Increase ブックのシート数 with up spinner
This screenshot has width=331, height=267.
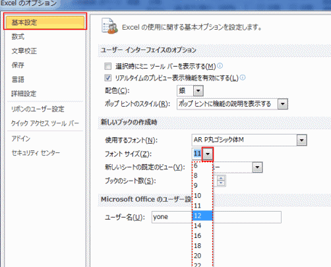pos(221,178)
